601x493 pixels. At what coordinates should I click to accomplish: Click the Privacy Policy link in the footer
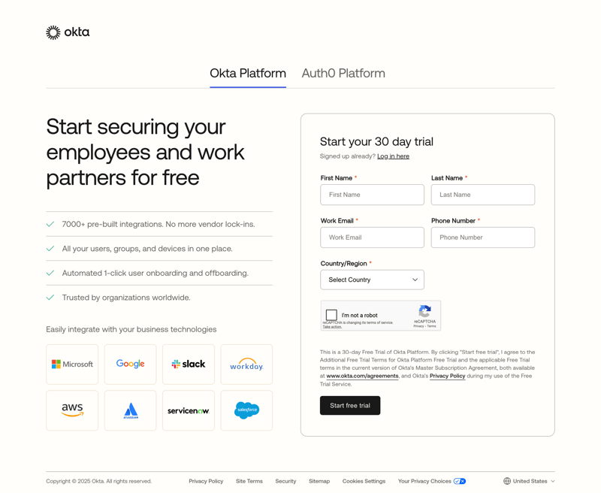(206, 481)
